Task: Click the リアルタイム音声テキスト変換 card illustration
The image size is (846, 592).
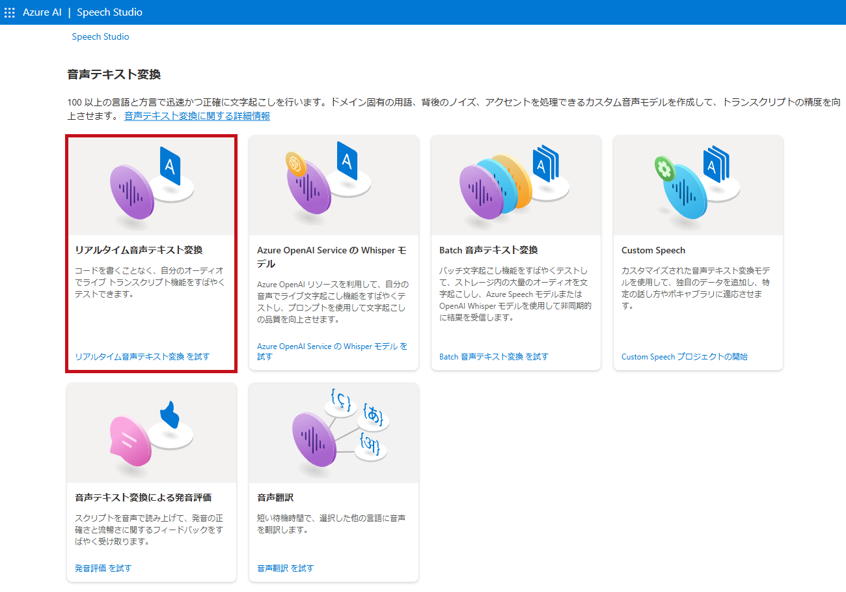Action: click(x=152, y=186)
